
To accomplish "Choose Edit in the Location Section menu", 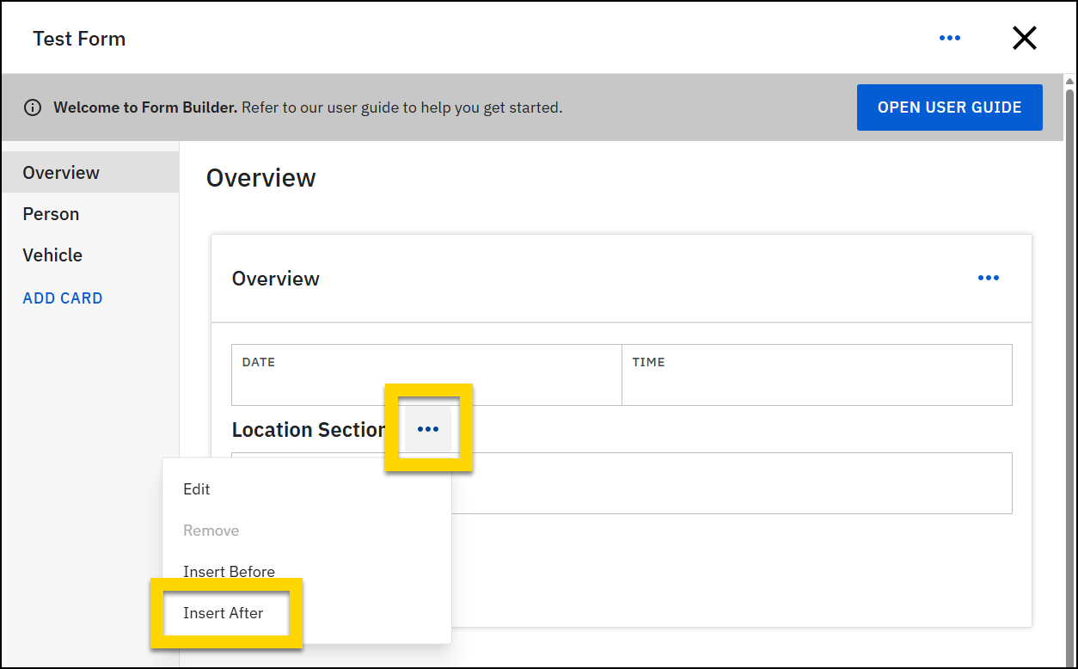I will tap(197, 488).
